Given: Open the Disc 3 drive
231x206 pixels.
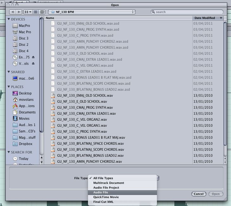Looking at the screenshot, I should tap(21, 38).
